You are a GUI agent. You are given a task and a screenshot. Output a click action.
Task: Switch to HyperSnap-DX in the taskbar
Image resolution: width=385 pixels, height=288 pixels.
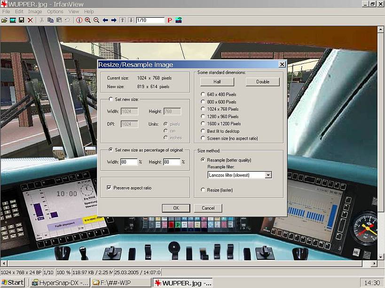[x=60, y=283]
